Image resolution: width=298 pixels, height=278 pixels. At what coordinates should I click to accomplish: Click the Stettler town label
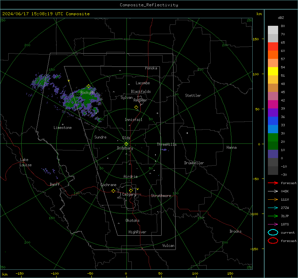[193, 96]
